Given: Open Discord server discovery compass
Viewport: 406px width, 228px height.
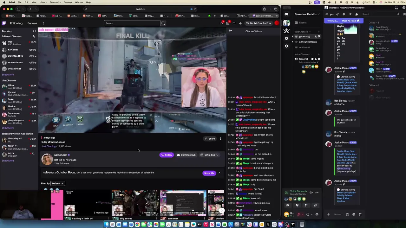Looking at the screenshot, I should 286,46.
